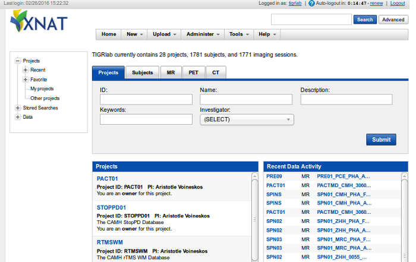
Task: Click the XNAT logo
Action: (39, 21)
